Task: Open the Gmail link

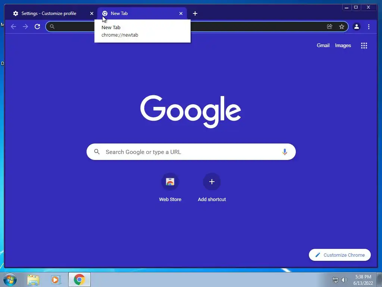Action: click(323, 45)
